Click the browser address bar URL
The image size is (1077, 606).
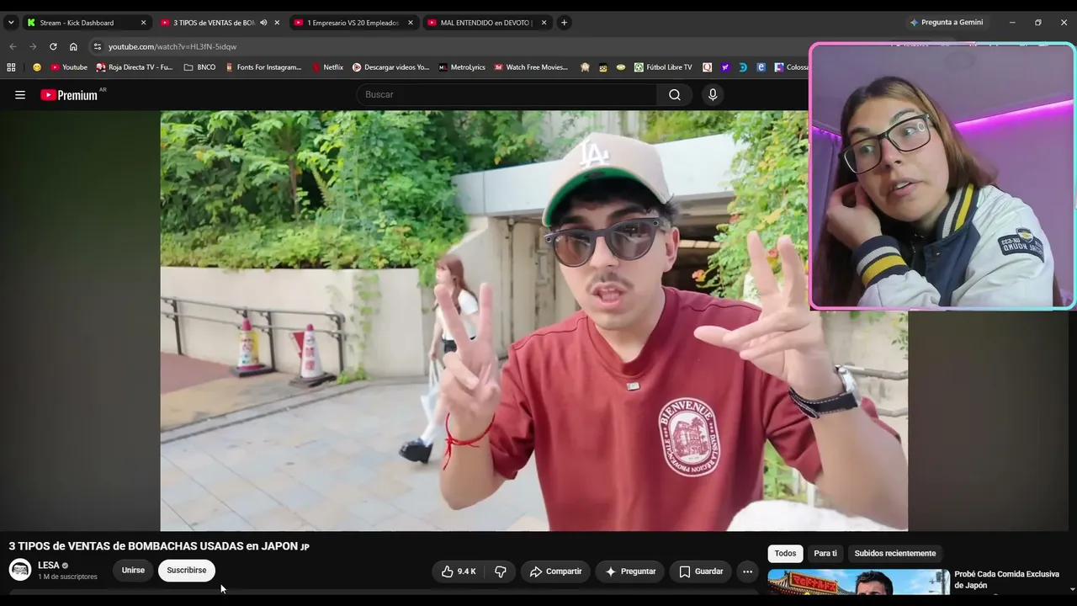172,46
